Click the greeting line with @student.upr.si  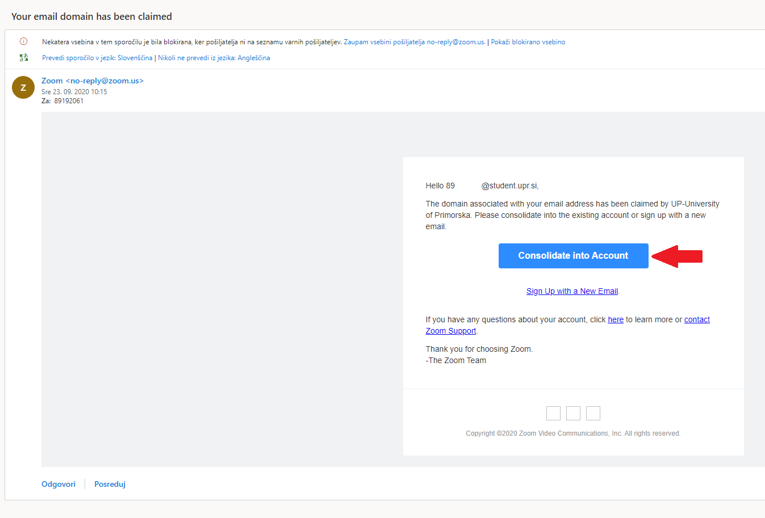pos(482,186)
